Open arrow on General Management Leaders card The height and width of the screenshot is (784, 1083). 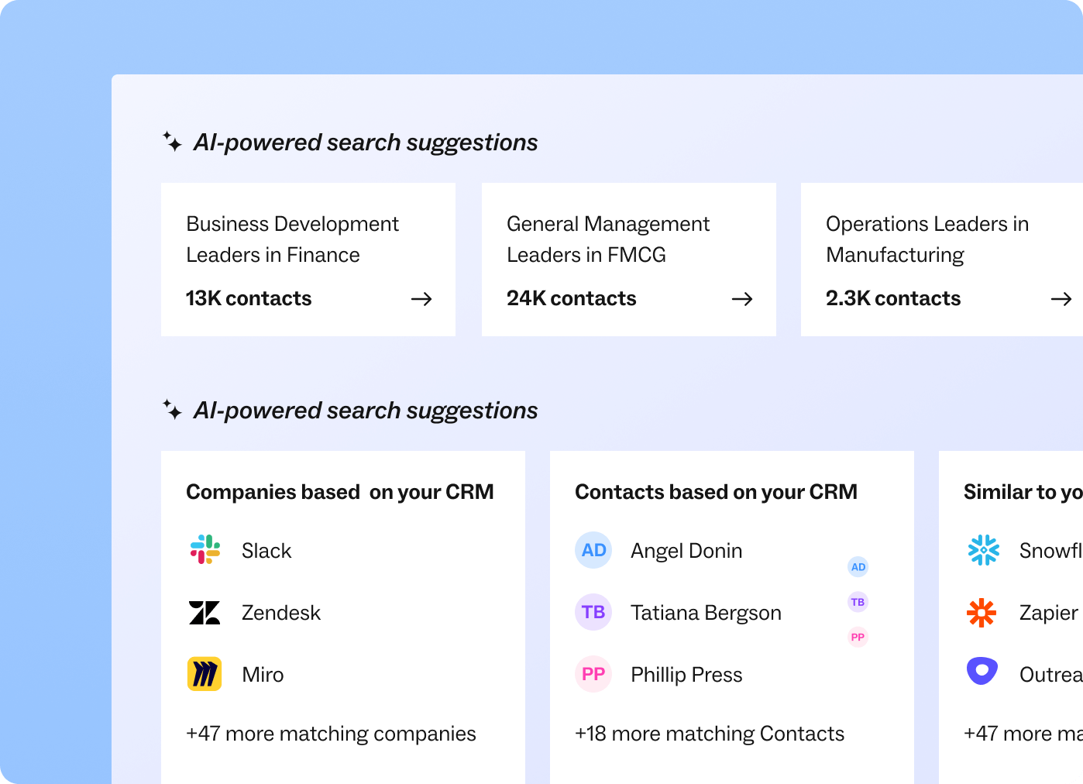(x=742, y=299)
